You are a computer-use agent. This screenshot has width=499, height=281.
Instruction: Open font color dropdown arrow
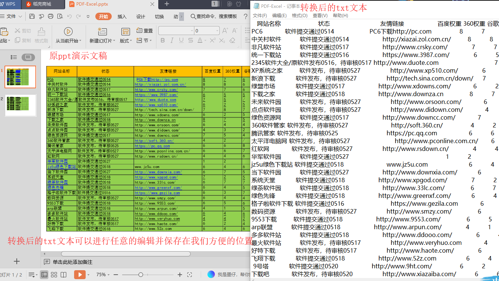pyautogui.click(x=205, y=40)
